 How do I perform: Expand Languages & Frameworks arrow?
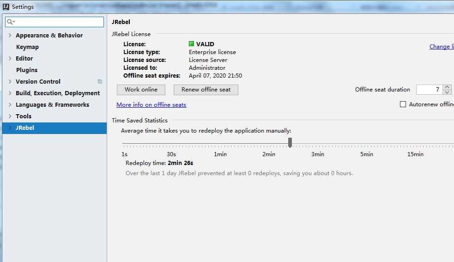click(10, 104)
